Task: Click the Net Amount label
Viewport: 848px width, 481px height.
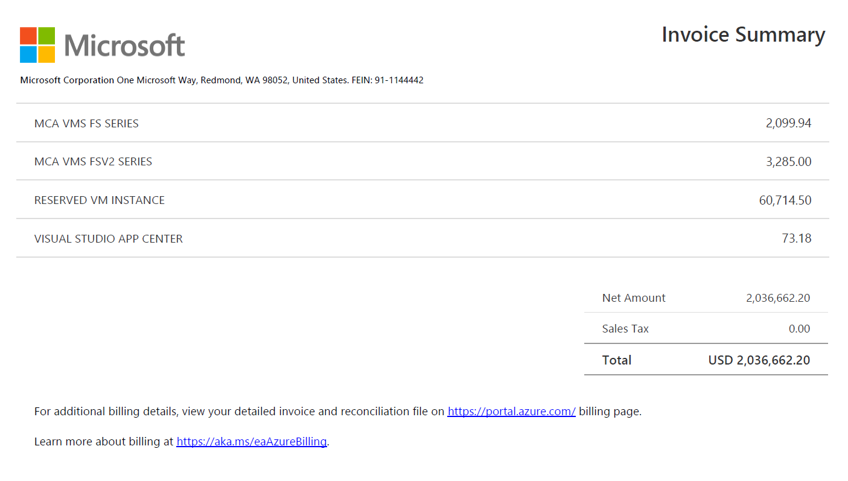Action: pyautogui.click(x=634, y=298)
